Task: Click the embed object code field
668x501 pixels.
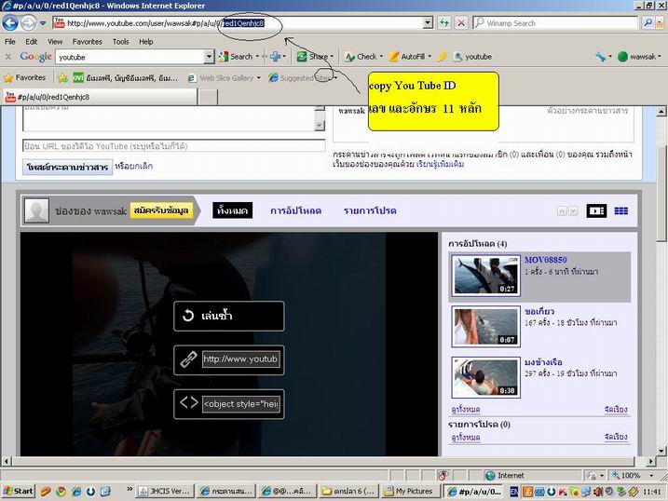Action: [x=240, y=404]
